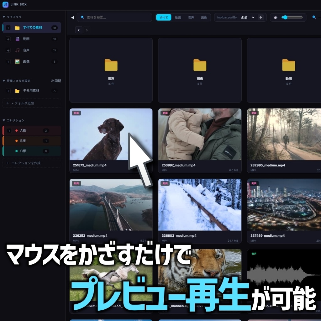This screenshot has height=321, width=321.
Task: Click the 336603_medium.mp4 file name
Action: pos(179,236)
